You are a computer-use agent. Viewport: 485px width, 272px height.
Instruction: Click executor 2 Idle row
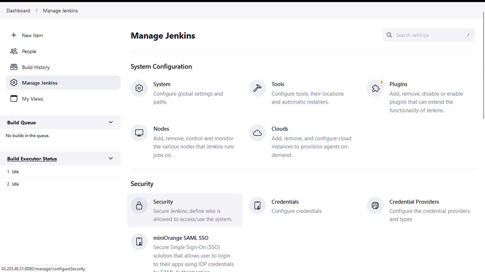61,184
